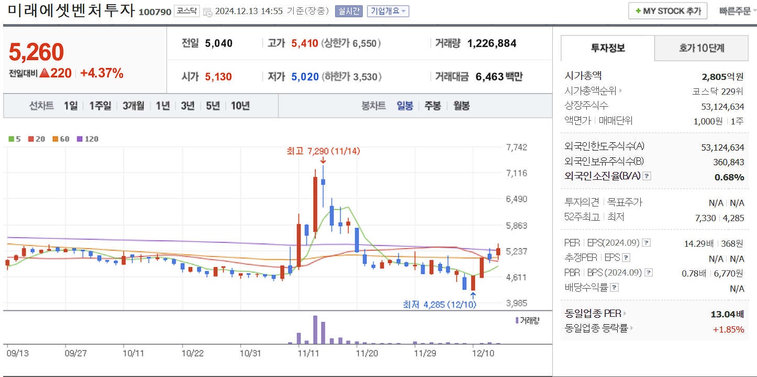
Task: Click the help icon beside BPS(2024.09)
Action: click(x=649, y=272)
